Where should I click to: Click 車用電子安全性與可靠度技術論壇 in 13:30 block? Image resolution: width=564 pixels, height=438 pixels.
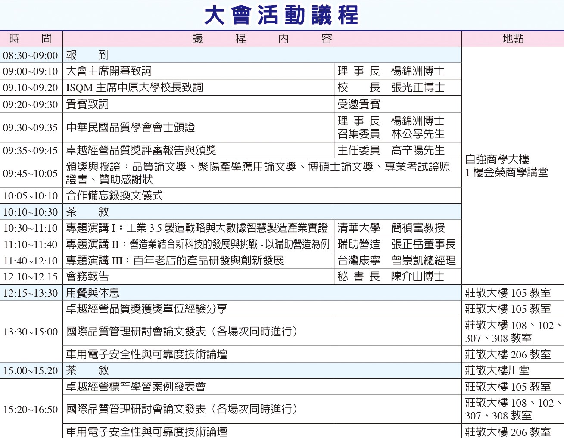146,354
